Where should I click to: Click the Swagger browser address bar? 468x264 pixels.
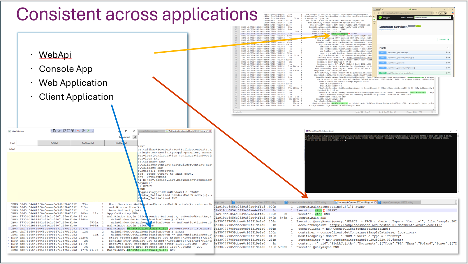click(407, 13)
